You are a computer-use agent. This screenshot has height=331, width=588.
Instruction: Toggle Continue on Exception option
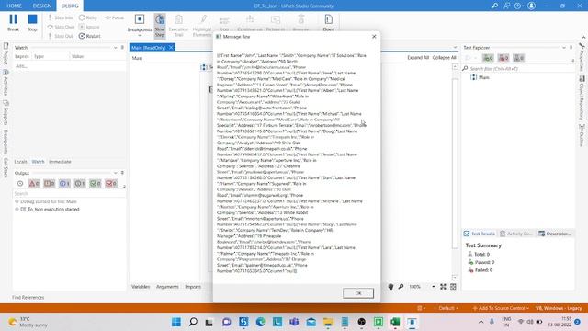coord(250,22)
